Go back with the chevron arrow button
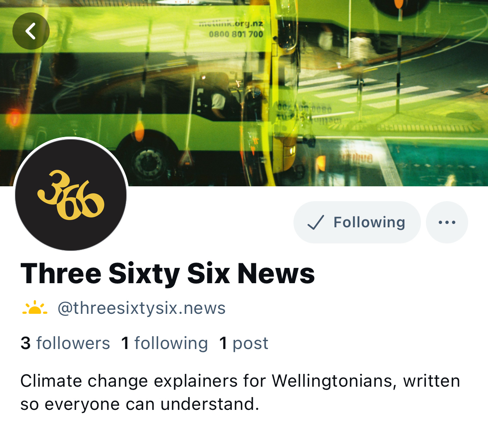Screen dimensions: 488x431 pos(31,31)
